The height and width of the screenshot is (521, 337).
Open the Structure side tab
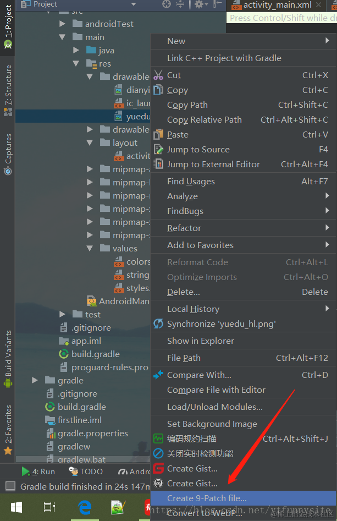8,90
